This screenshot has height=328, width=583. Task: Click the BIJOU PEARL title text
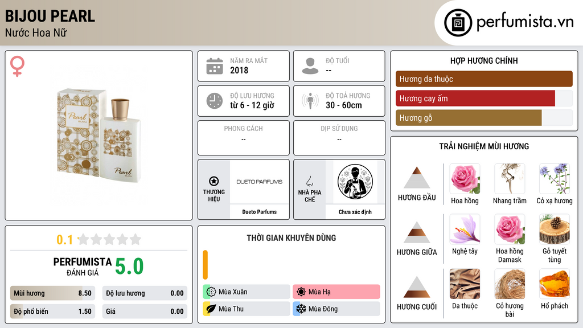[50, 16]
